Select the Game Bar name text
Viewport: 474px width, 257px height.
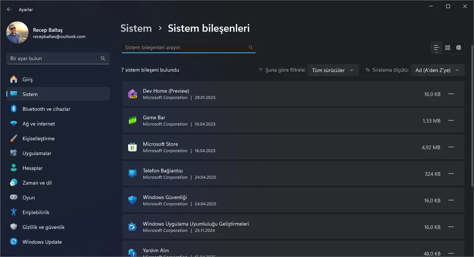pyautogui.click(x=154, y=117)
